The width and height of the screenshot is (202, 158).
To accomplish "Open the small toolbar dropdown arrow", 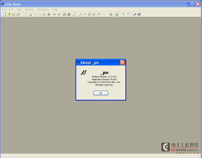I will [x=107, y=14].
